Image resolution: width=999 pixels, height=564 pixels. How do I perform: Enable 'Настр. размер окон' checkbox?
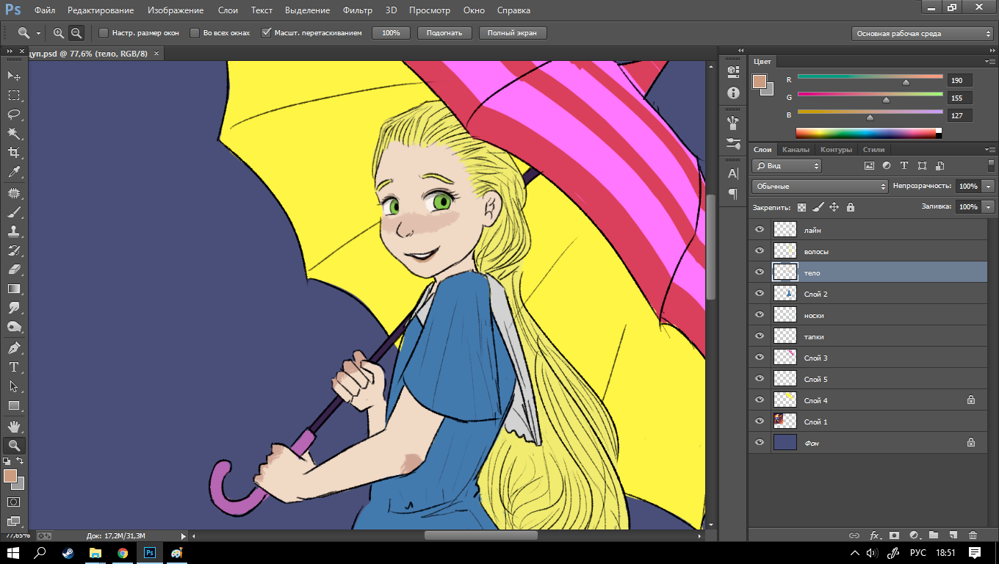click(104, 33)
